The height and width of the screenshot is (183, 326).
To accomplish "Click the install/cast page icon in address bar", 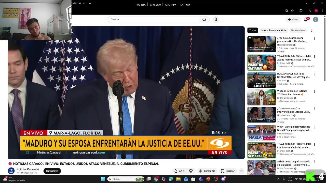I will pos(287,11).
